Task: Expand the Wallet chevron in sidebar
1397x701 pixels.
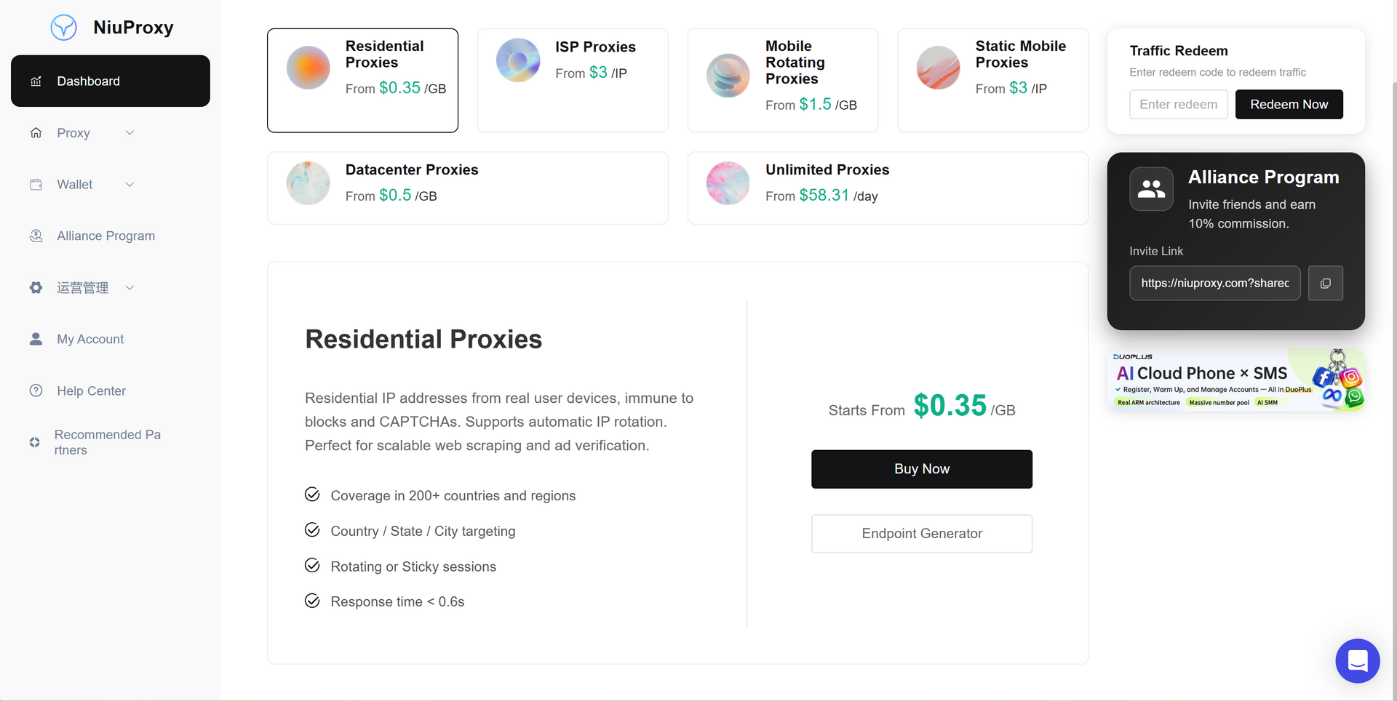Action: pyautogui.click(x=130, y=185)
